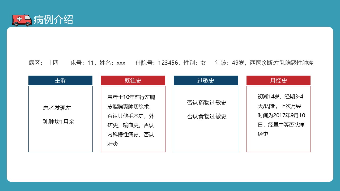This screenshot has width=340, height=191.
Task: Click the line 患者于10年前行左腿
Action: [131, 97]
